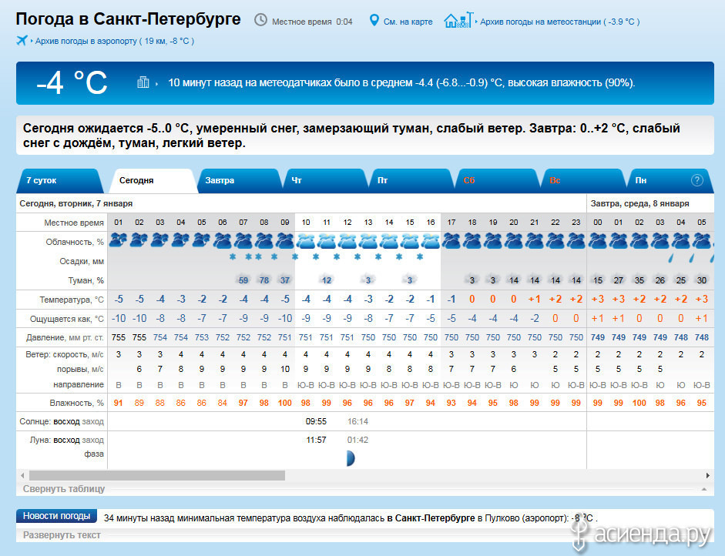The image size is (725, 556).
Task: Click moonrise time 11:57
Action: pyautogui.click(x=316, y=440)
